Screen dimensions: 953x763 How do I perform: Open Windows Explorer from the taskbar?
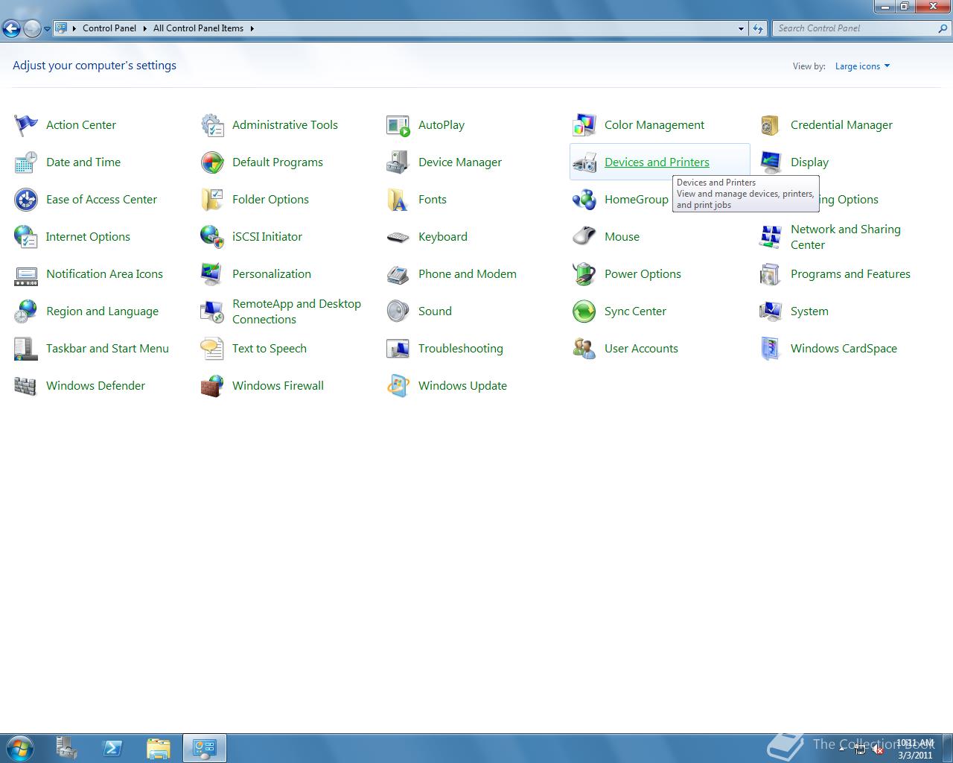click(x=159, y=748)
